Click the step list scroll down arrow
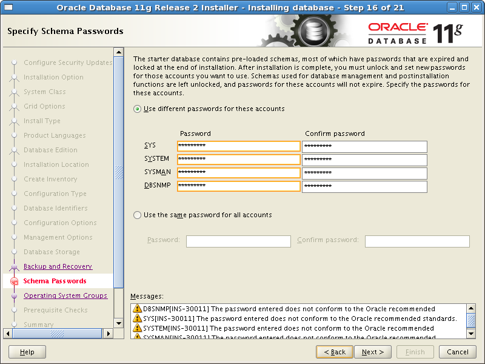 (119, 323)
